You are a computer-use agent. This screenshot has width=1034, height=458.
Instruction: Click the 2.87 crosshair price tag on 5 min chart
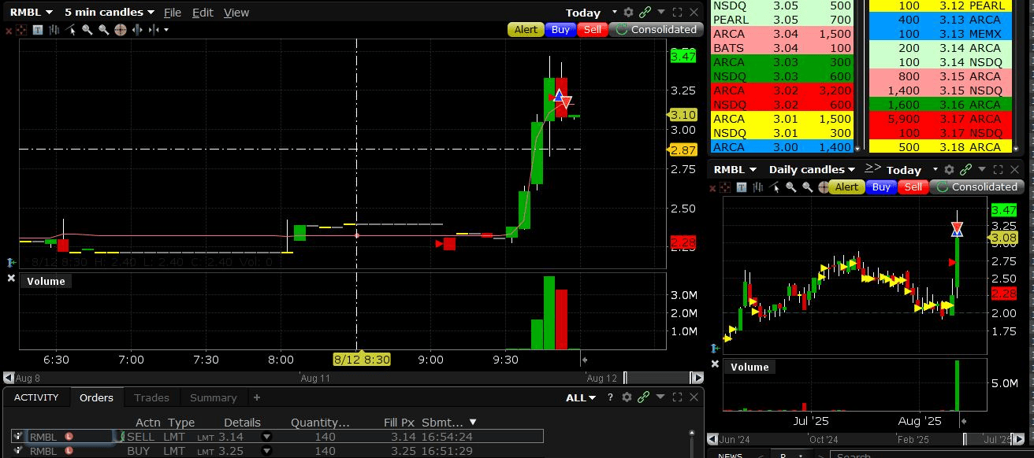click(x=683, y=150)
